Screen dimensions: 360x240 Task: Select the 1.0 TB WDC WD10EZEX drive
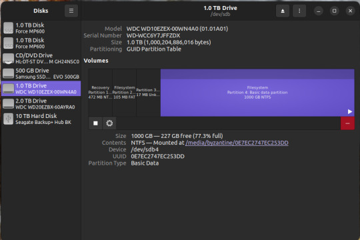point(41,89)
